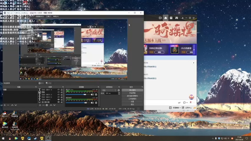This screenshot has width=251, height=141.
Task: Click the 工作室模式 studio mode button
Action: [x=132, y=99]
